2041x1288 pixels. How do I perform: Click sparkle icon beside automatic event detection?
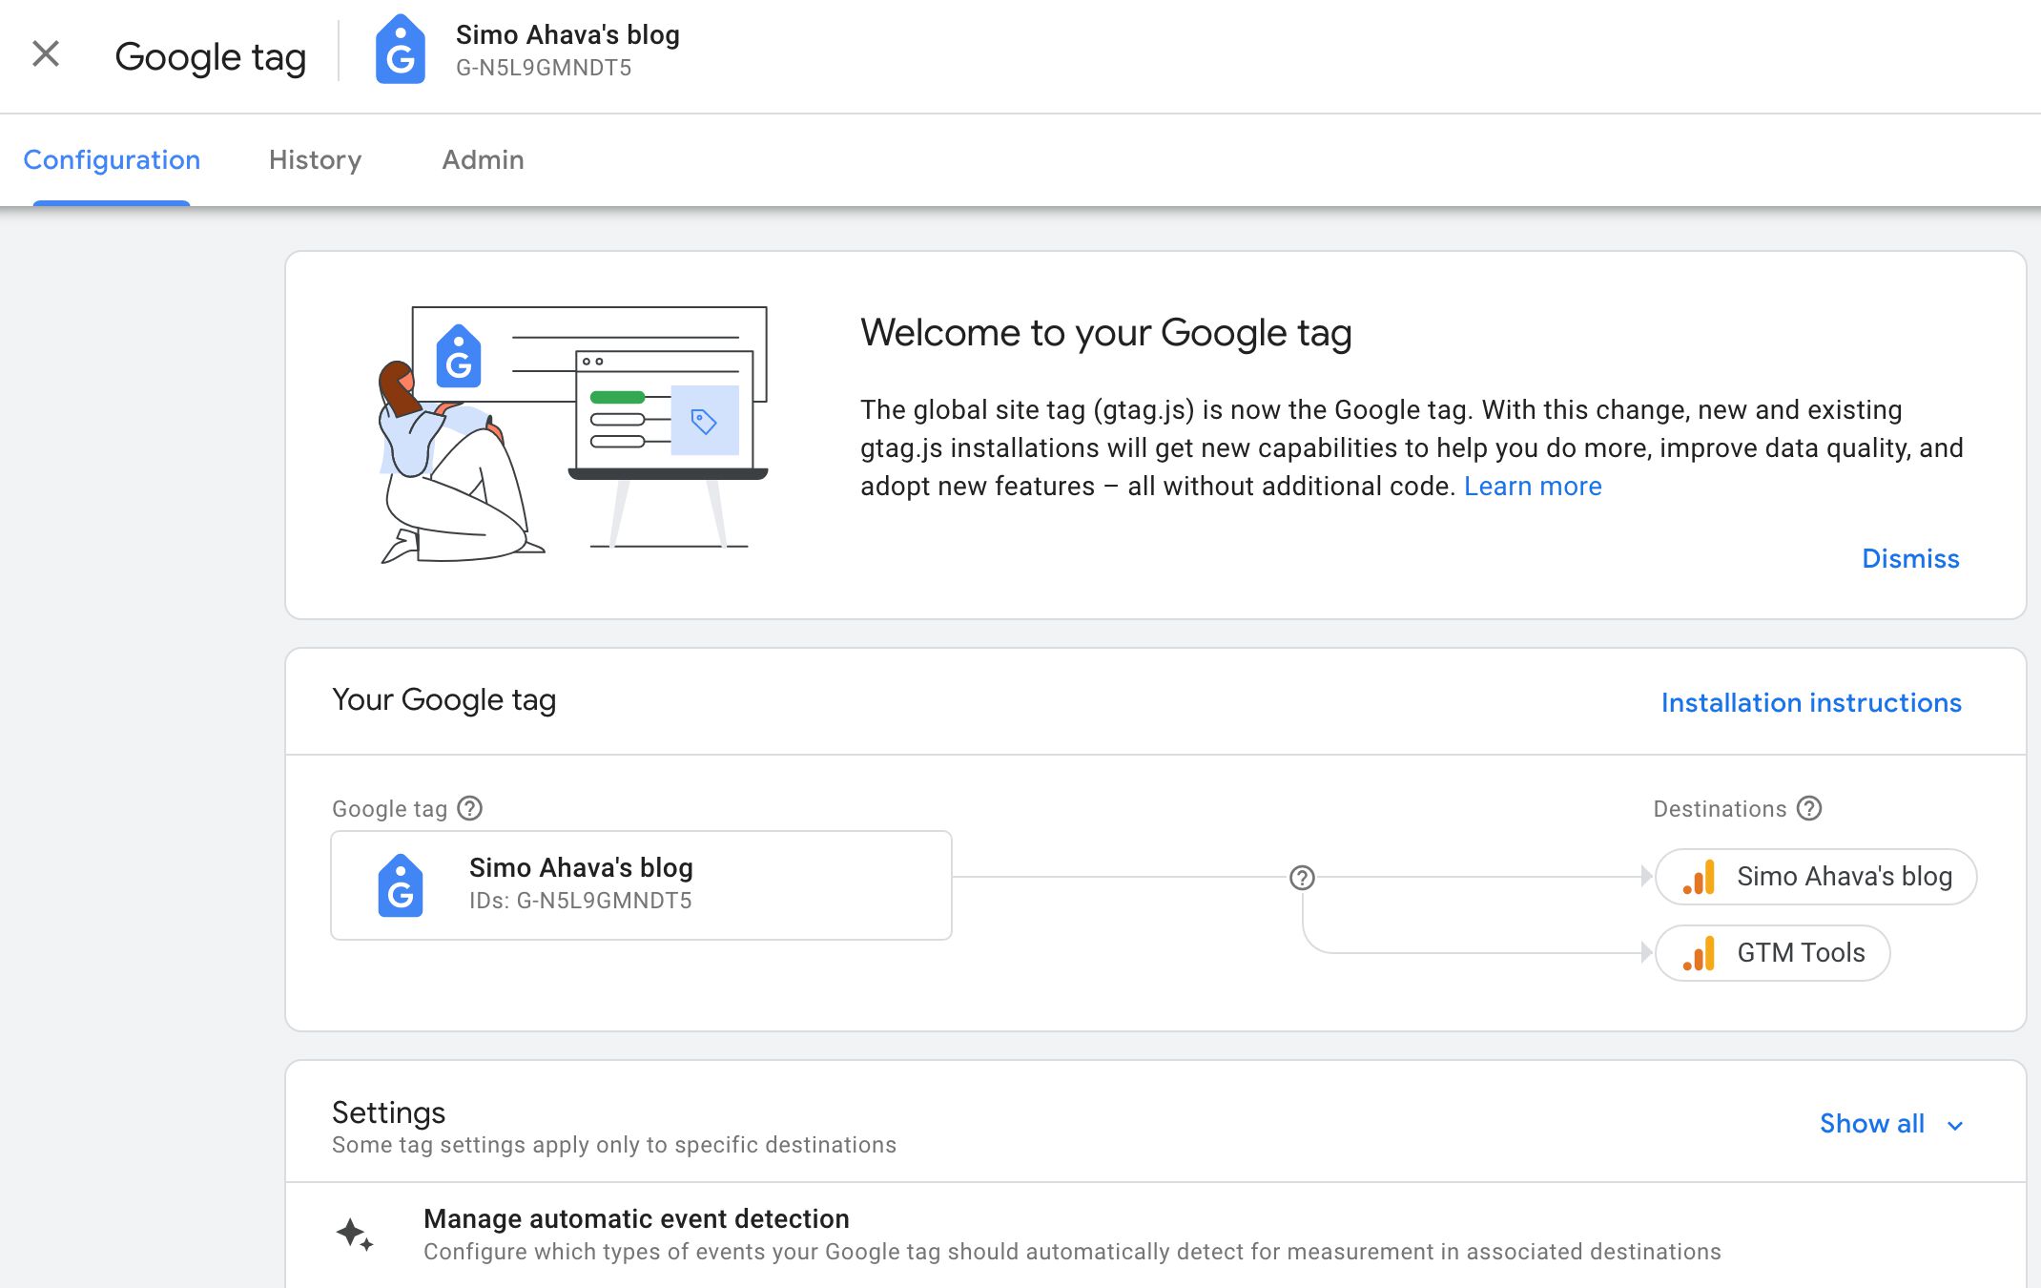[355, 1234]
